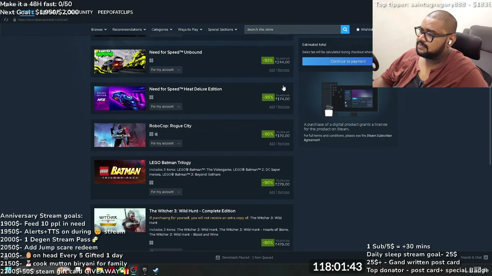Click the Downloads Paused icon in the bottom bar
Screen dimensions: 492x276
(x=218, y=258)
